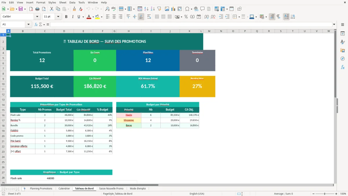Insert a comment

[202, 9]
